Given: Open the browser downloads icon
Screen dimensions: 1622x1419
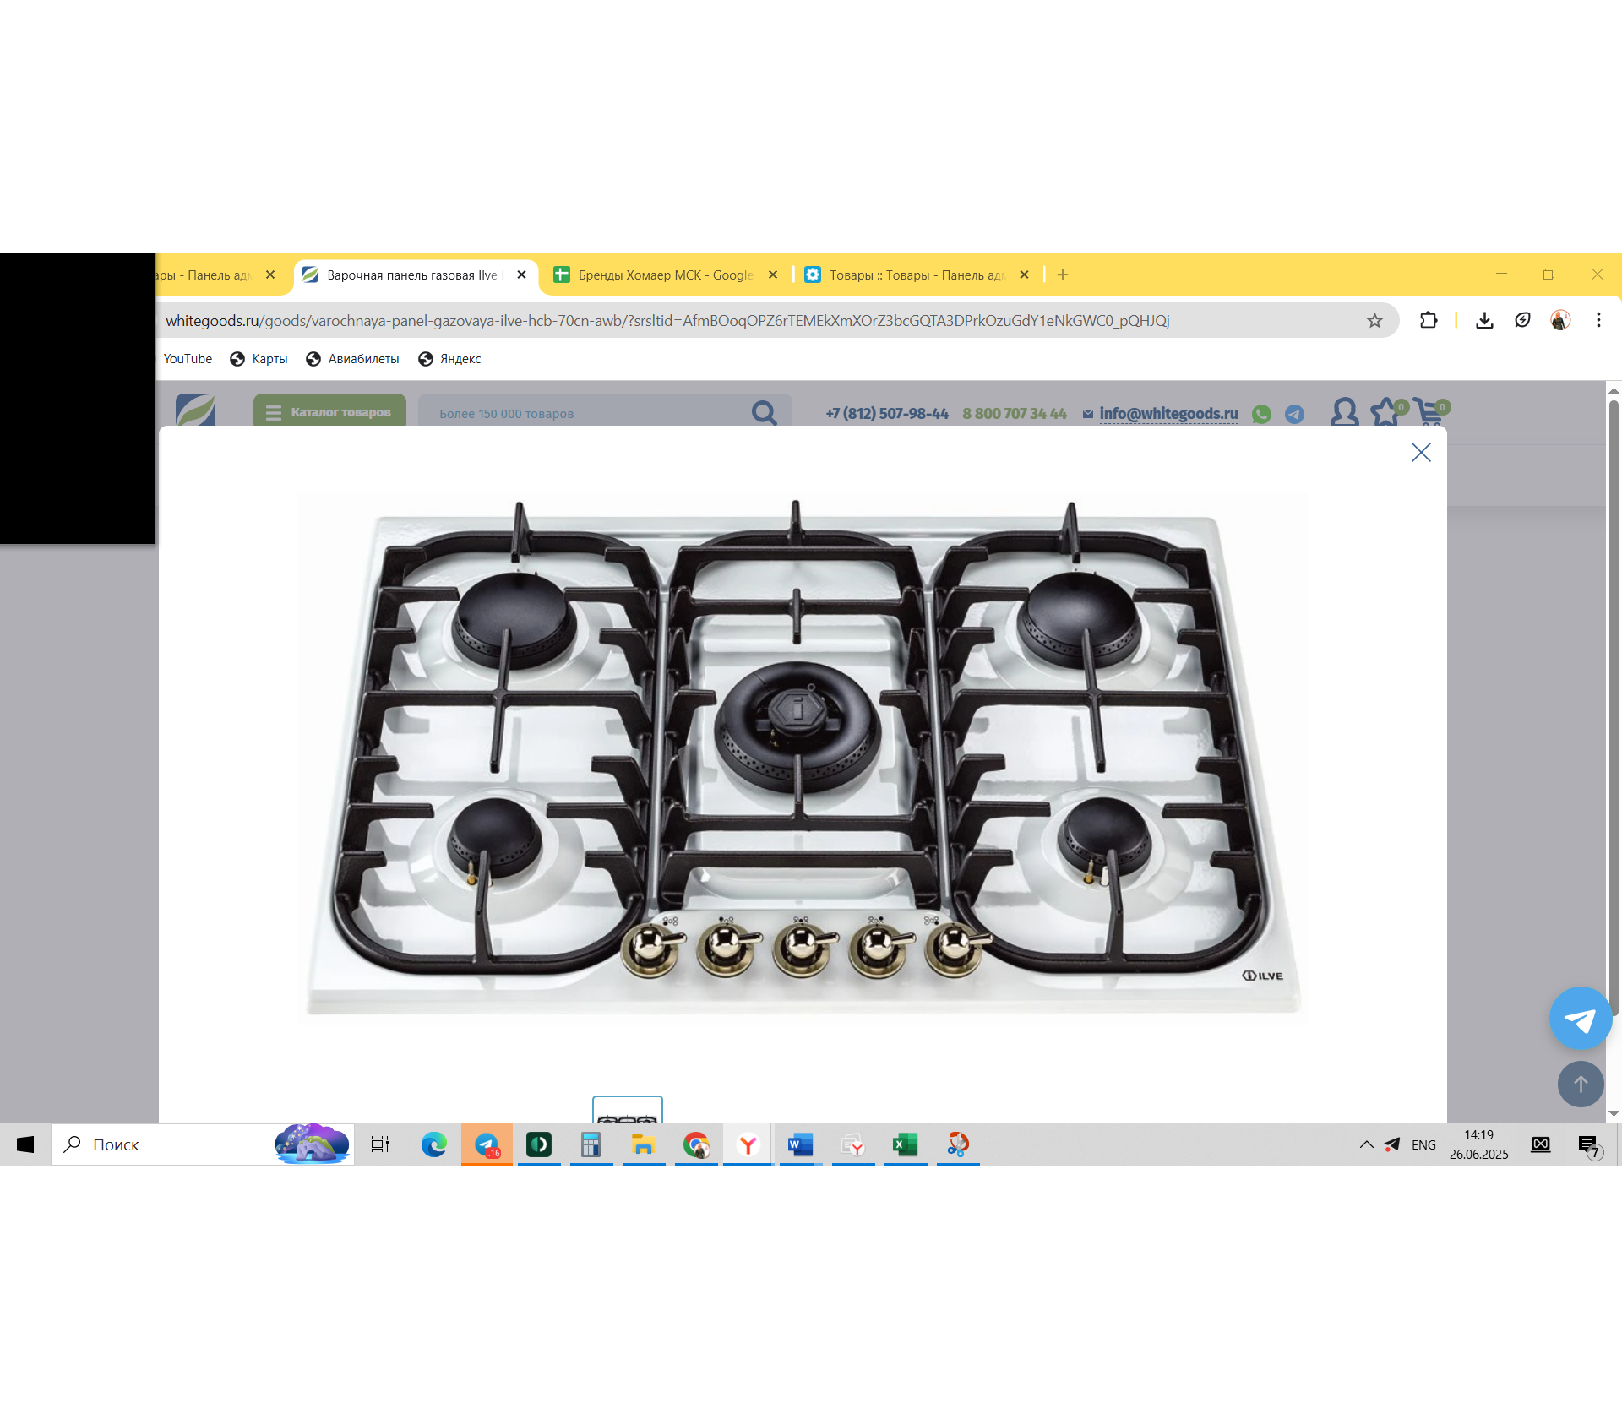Looking at the screenshot, I should [1484, 321].
